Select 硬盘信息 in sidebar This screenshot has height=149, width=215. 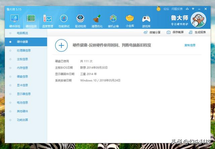26,77
